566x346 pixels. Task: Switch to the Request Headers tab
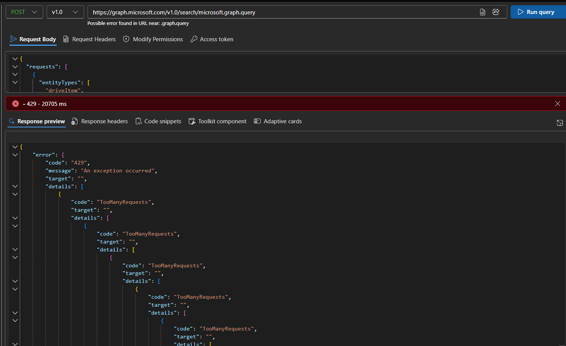(x=89, y=39)
